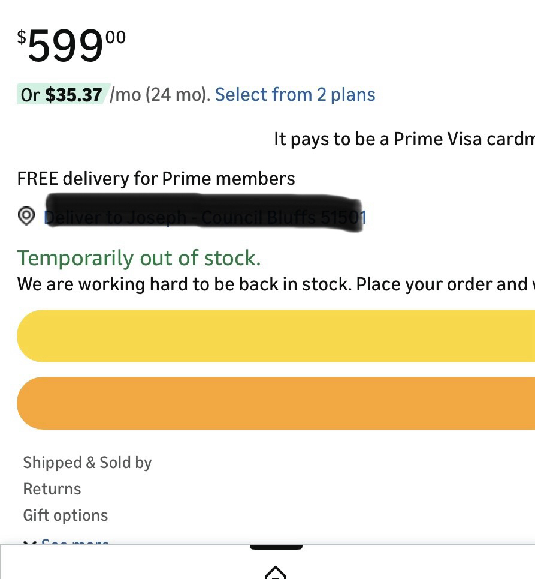Open Gift options
The width and height of the screenshot is (535, 579).
65,515
